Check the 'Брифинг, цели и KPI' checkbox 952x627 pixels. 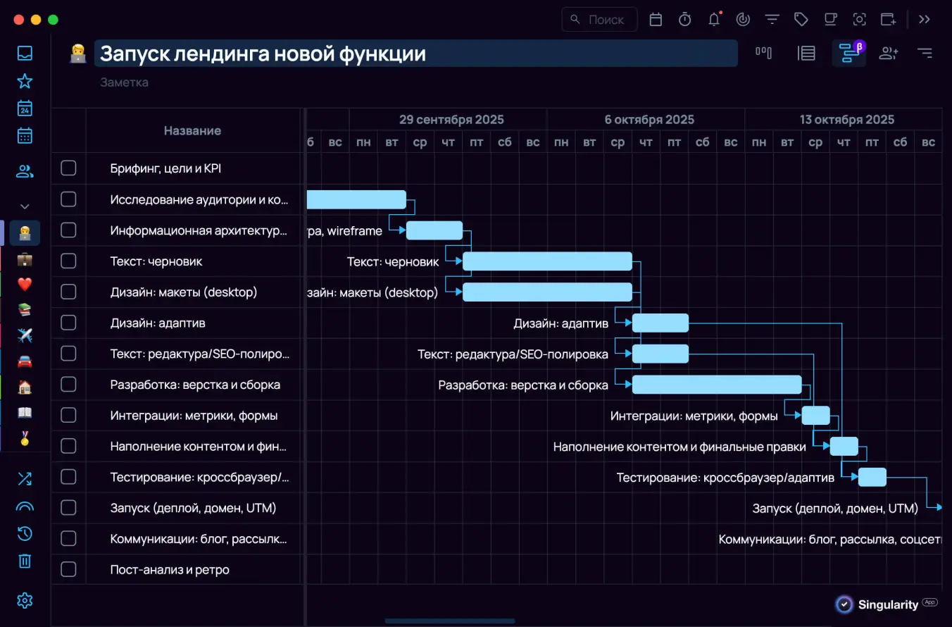68,168
